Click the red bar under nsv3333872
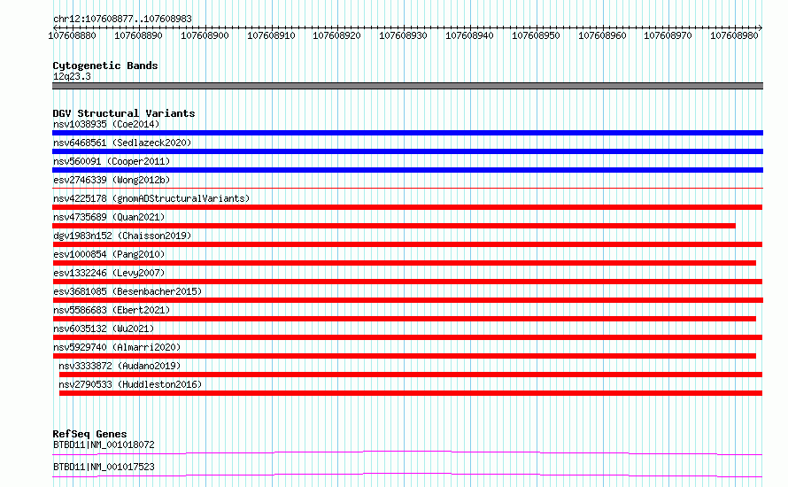This screenshot has width=788, height=487. [x=411, y=375]
